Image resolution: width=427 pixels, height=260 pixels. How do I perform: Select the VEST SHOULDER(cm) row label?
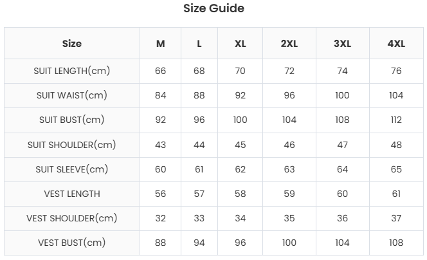[72, 218]
